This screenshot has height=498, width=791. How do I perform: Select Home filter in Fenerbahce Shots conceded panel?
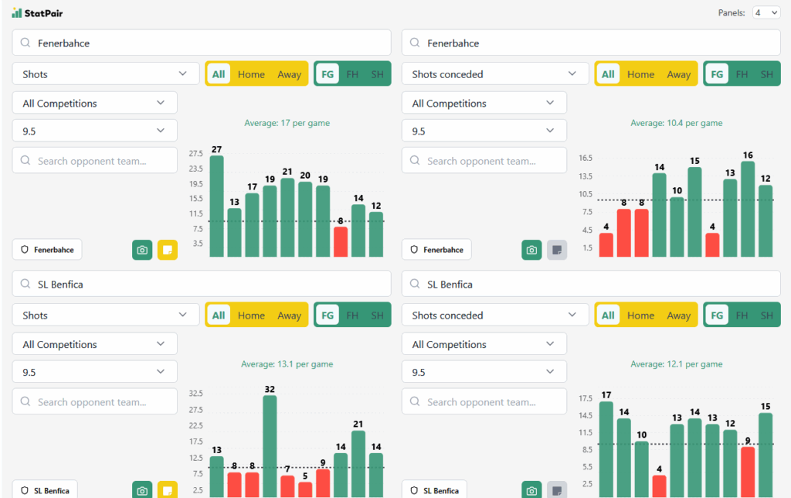click(x=640, y=74)
